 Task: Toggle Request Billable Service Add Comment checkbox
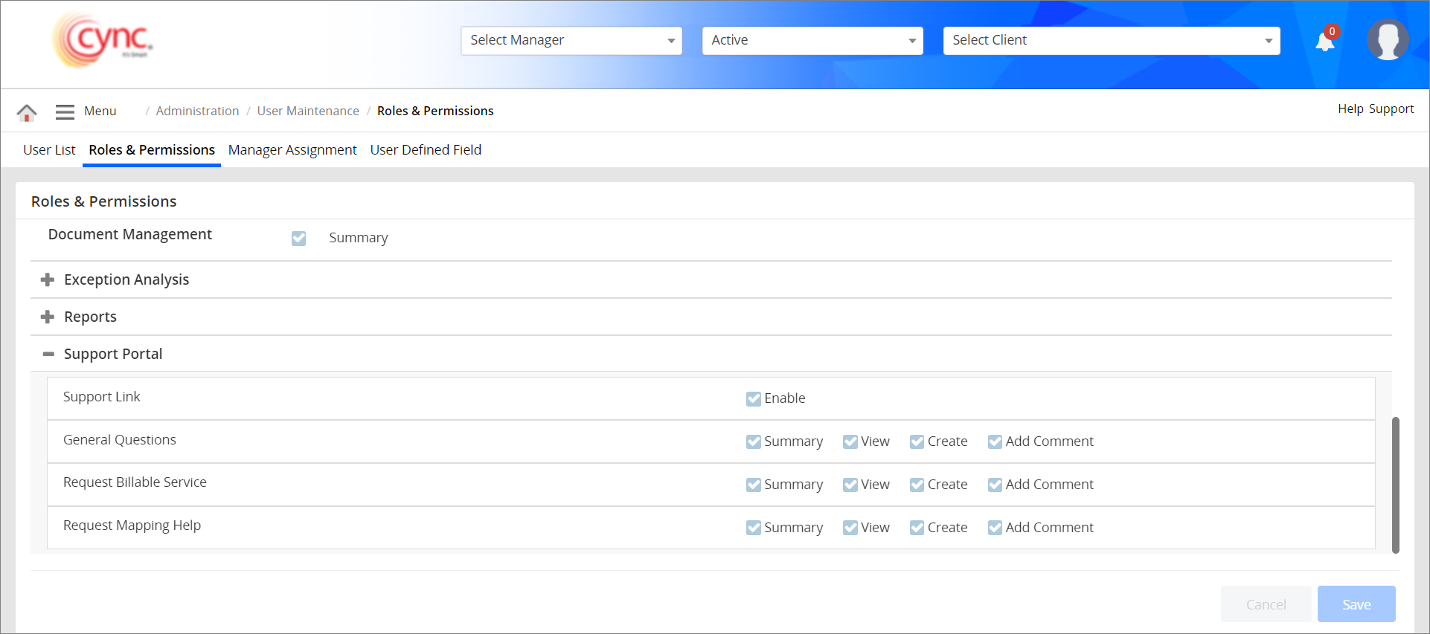[995, 485]
